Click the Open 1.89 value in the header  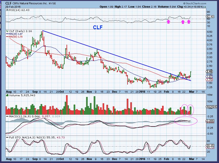click(106, 7)
